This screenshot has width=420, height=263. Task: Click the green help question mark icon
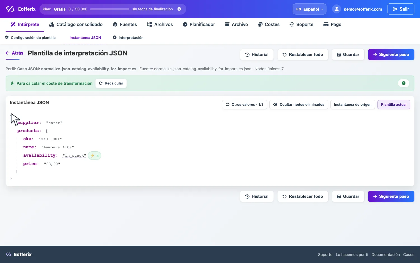pos(403,83)
